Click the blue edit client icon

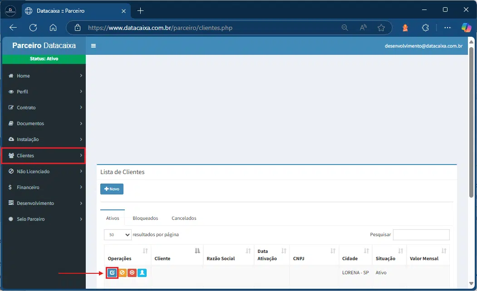click(112, 273)
